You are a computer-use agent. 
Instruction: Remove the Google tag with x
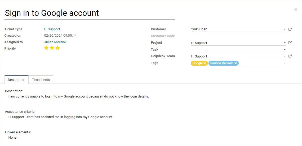tap(205, 63)
